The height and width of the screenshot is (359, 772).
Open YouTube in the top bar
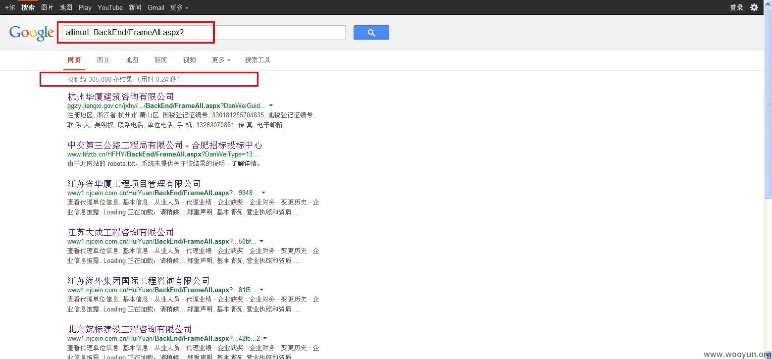(x=110, y=7)
